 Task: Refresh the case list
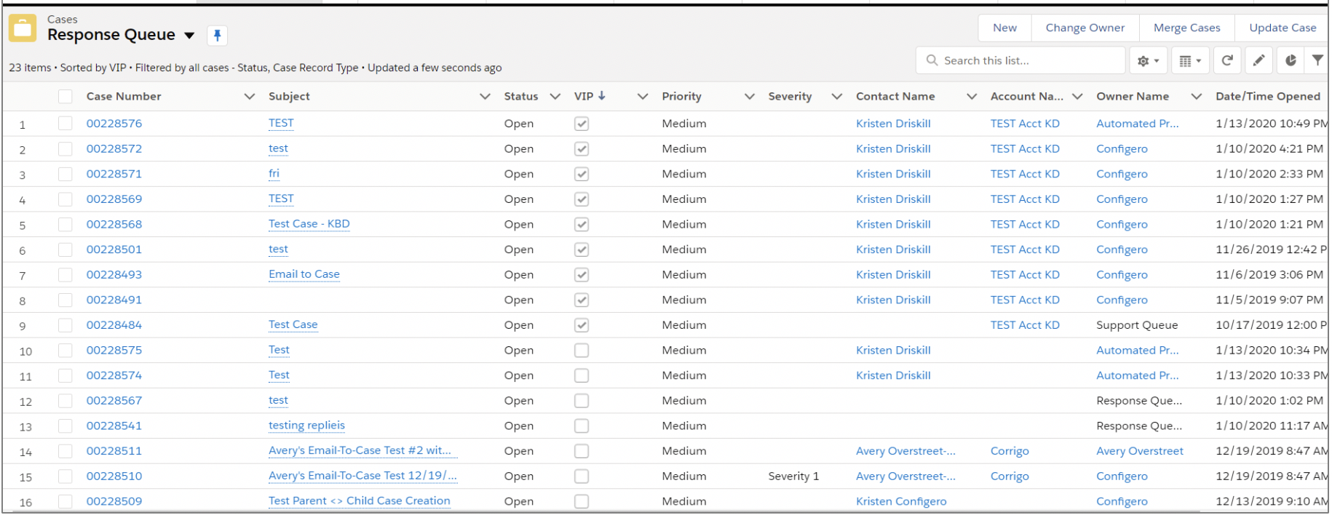click(1226, 61)
